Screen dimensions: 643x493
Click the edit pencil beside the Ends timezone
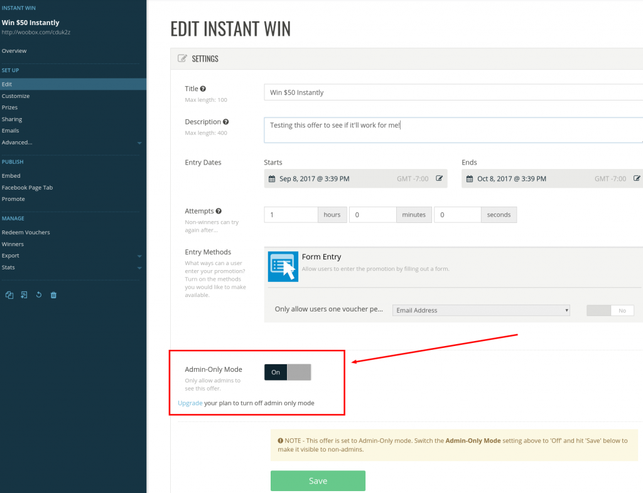(637, 178)
